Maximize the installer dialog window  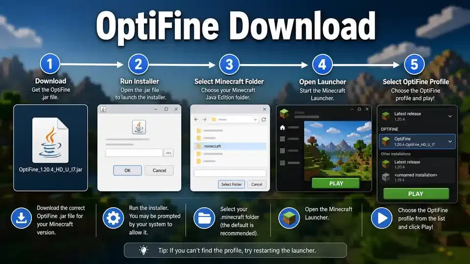[166, 109]
